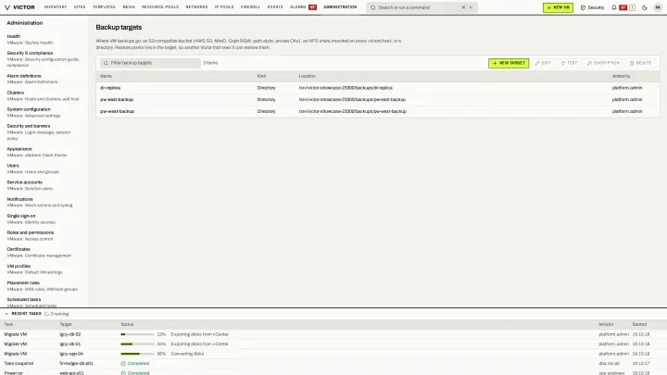Open Users in the sidebar
The height and width of the screenshot is (375, 667).
pos(44,169)
